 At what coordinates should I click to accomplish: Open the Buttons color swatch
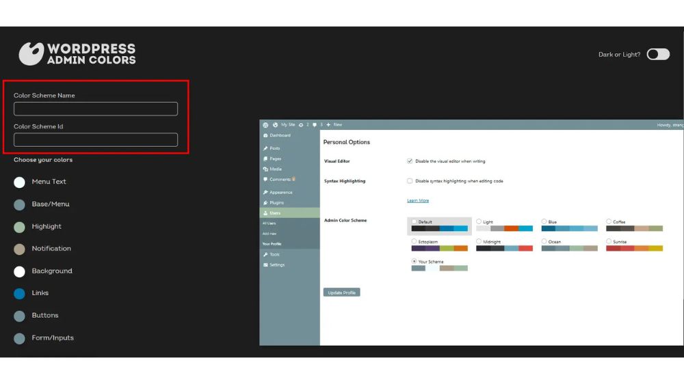click(x=19, y=316)
